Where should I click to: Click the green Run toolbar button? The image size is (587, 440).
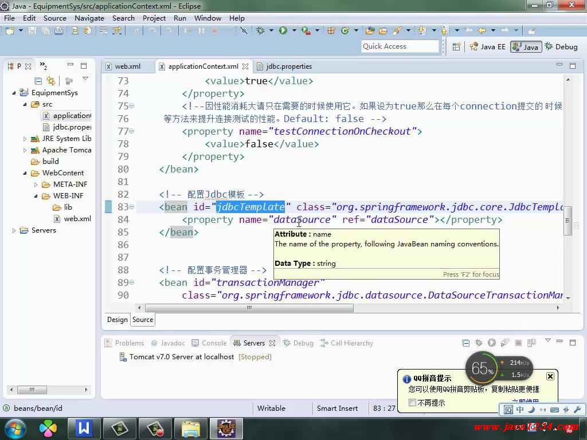click(283, 31)
